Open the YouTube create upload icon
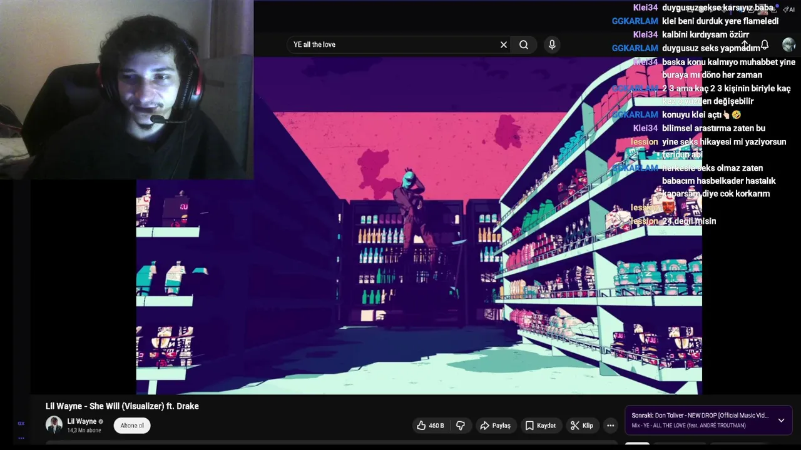Viewport: 801px width, 450px height. click(743, 45)
